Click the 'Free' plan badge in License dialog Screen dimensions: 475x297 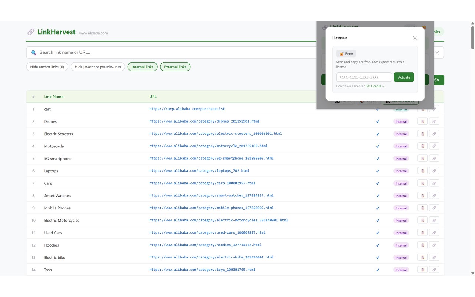click(x=346, y=54)
